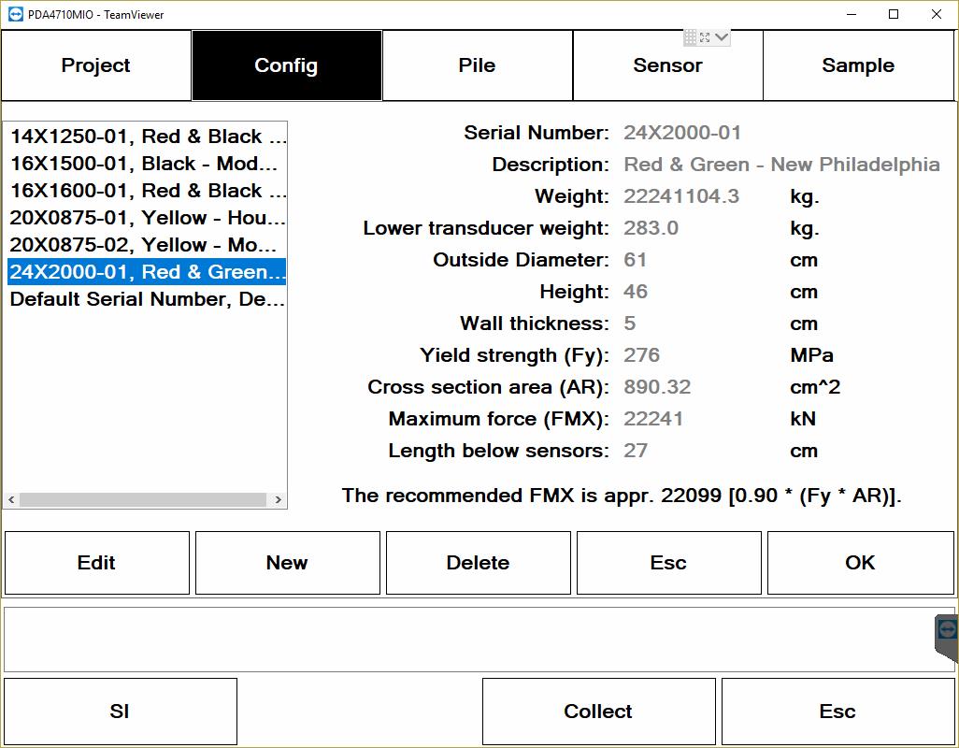Screen dimensions: 959x748
Task: Select Default Serial Number list entry
Action: click(x=147, y=299)
